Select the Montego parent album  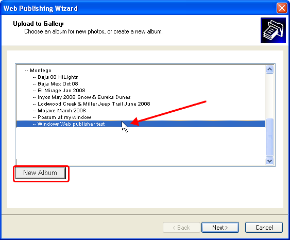[x=41, y=71]
